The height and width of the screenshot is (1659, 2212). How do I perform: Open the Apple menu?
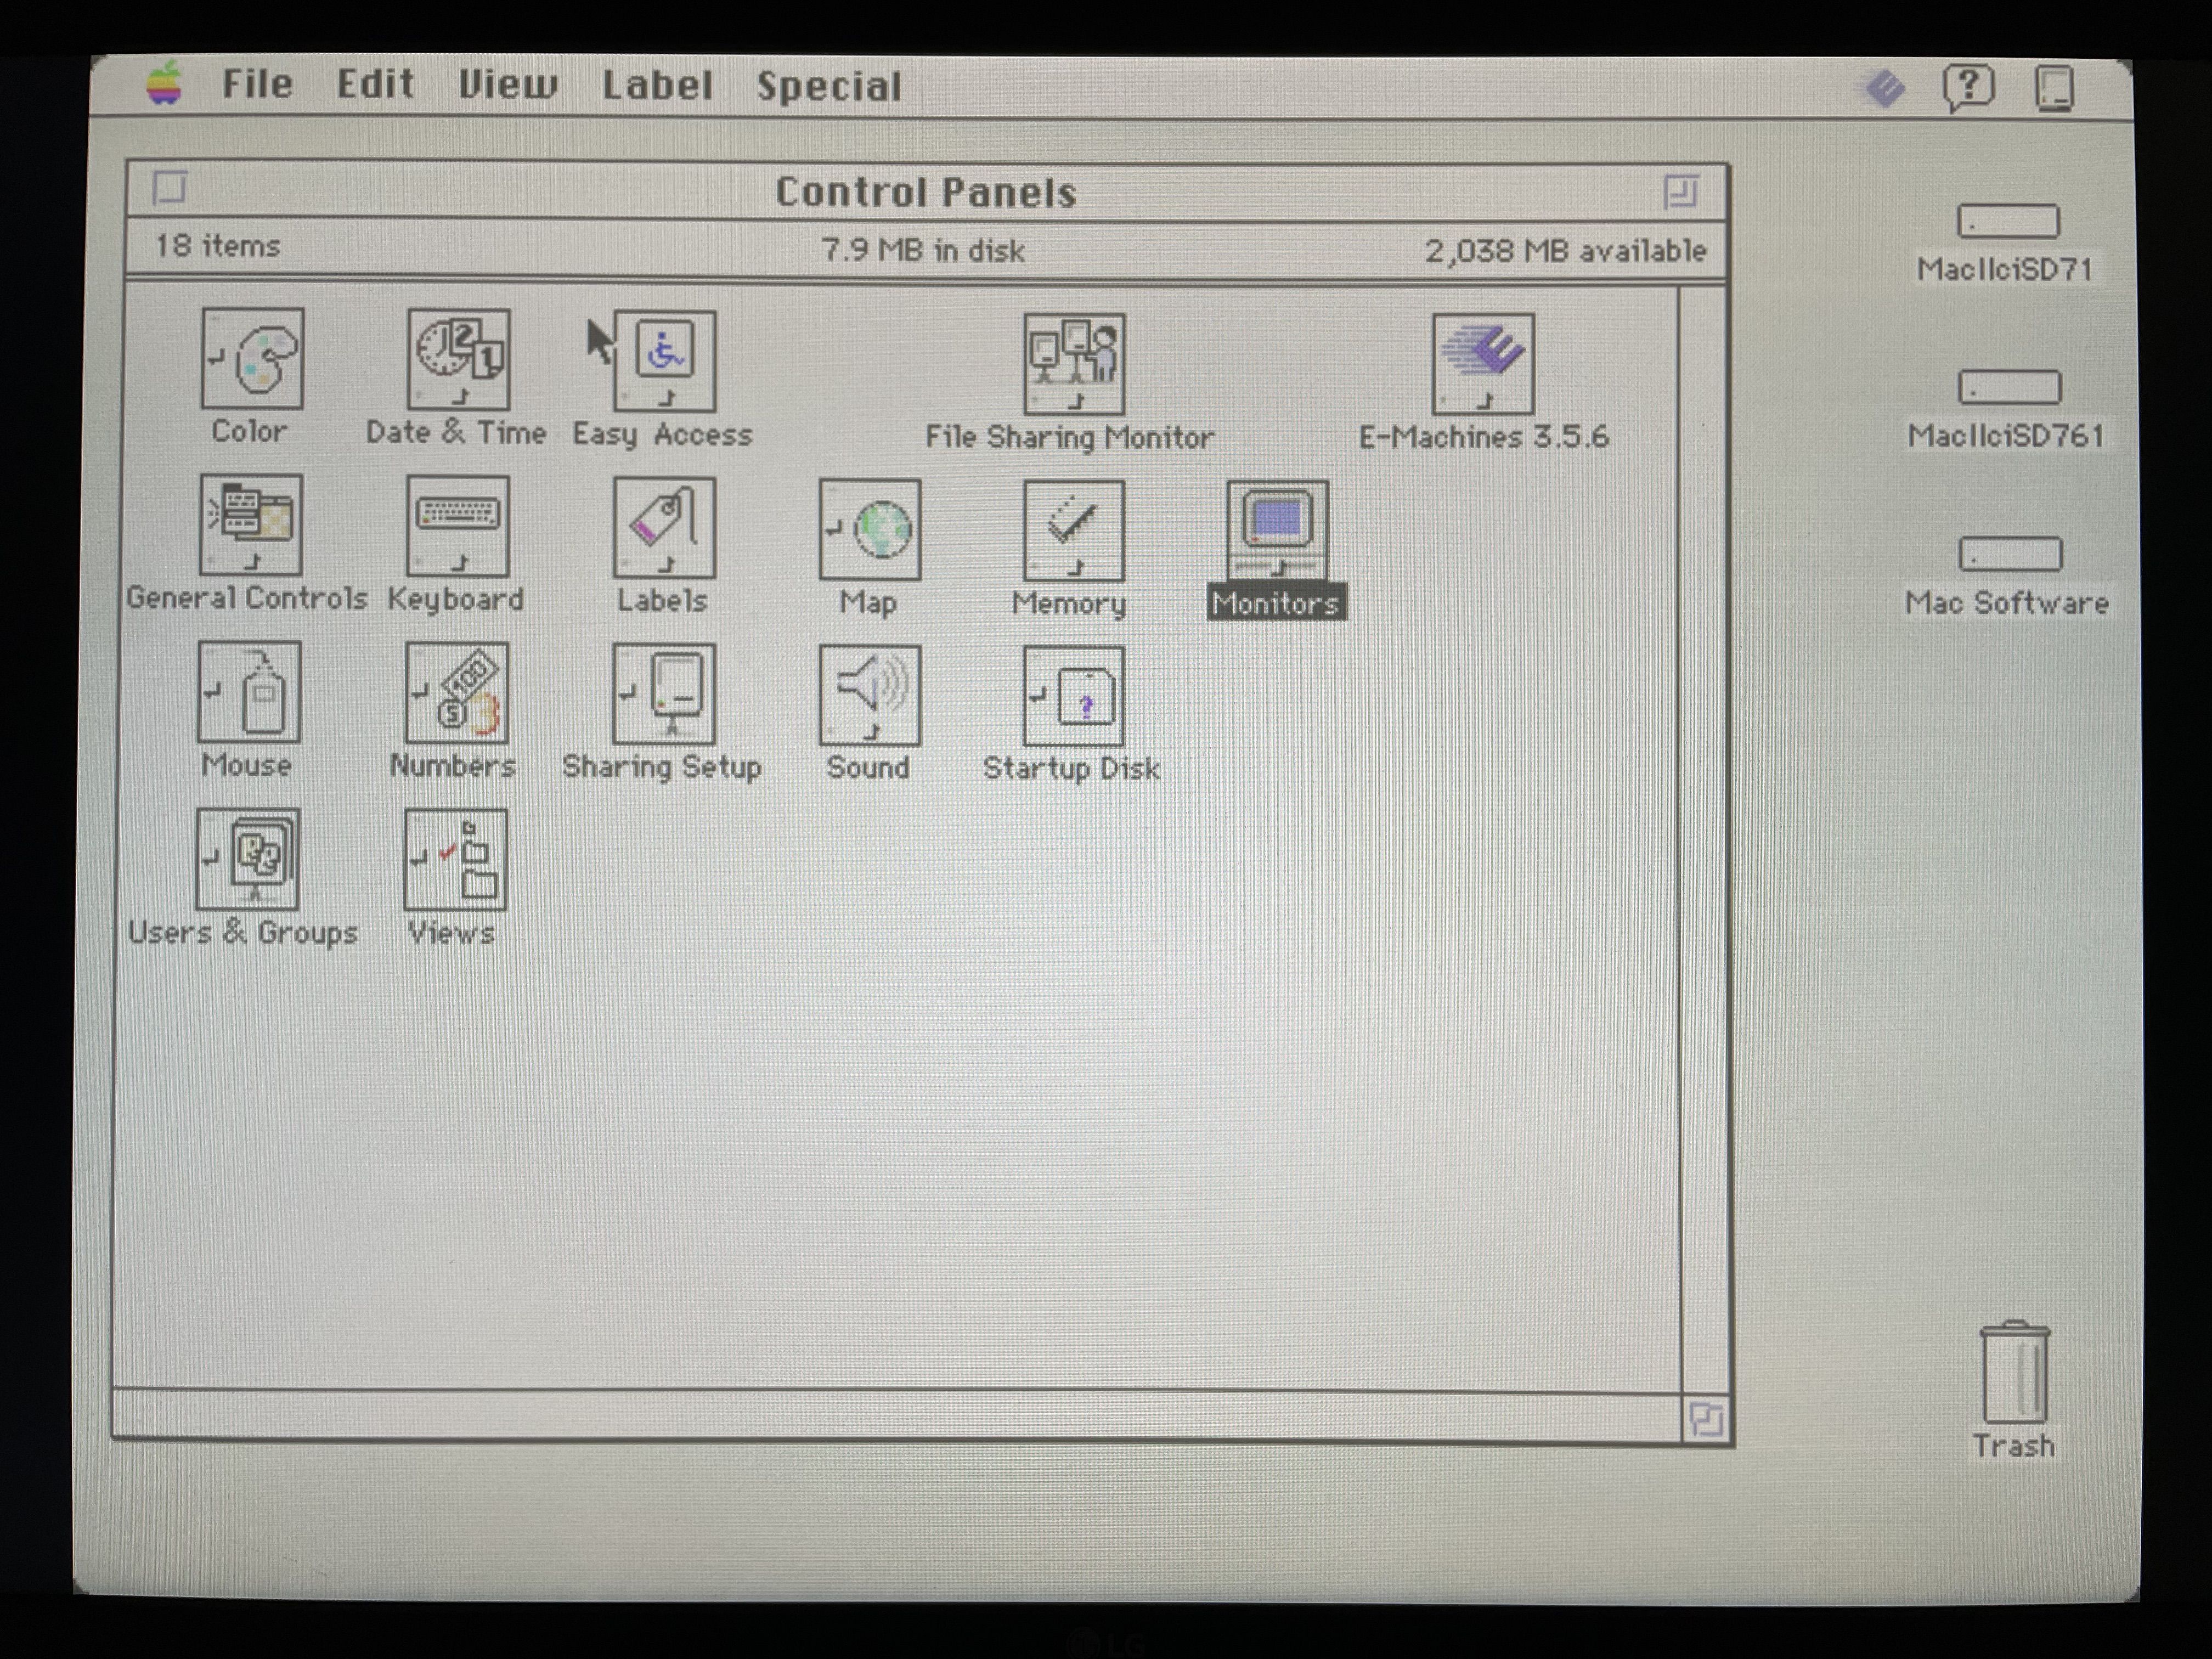[x=164, y=84]
